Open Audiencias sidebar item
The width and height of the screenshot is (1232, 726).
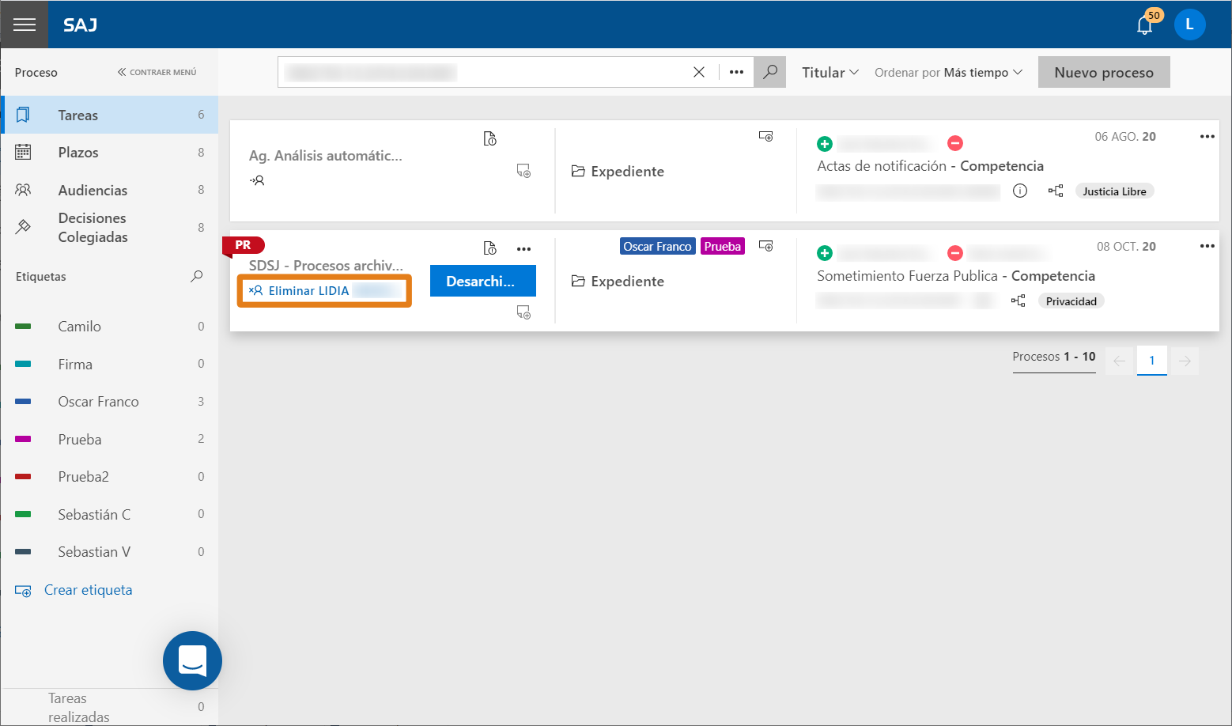(110, 190)
